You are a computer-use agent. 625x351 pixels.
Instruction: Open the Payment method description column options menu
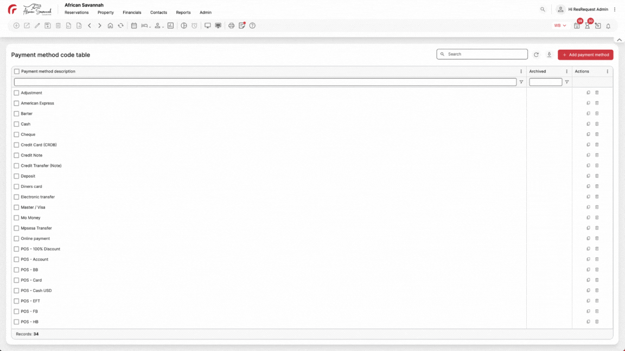point(521,71)
